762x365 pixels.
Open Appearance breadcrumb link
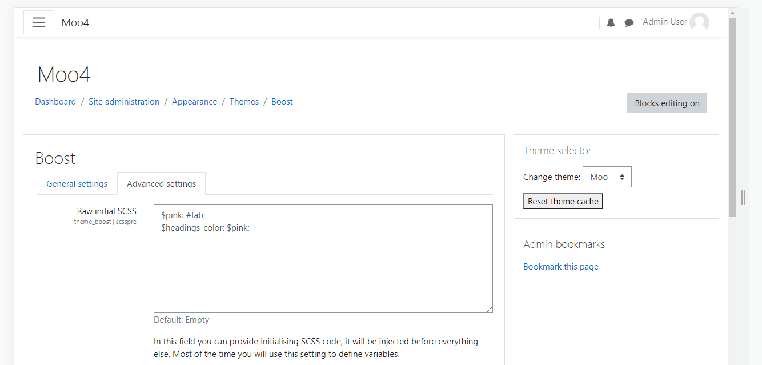point(194,102)
